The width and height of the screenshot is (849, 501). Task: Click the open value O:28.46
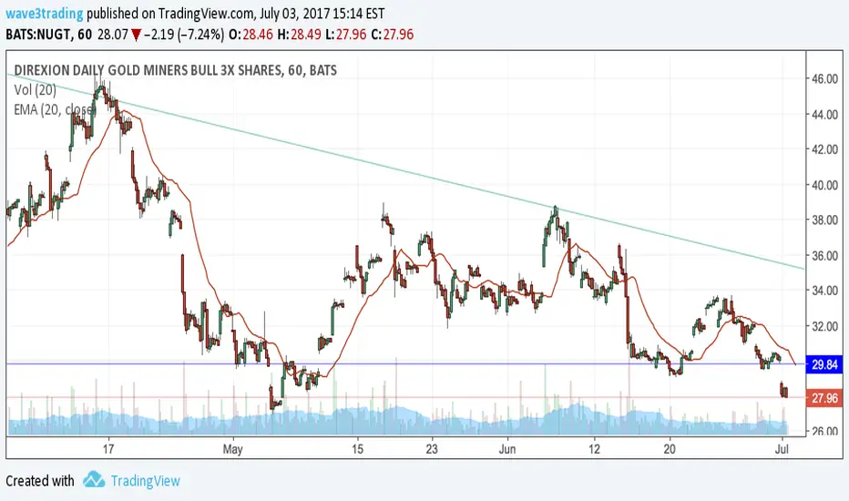click(251, 35)
